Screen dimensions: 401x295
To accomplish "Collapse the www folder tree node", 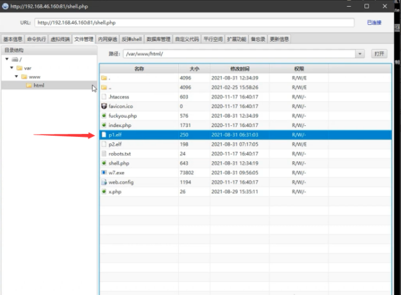I will pos(16,76).
